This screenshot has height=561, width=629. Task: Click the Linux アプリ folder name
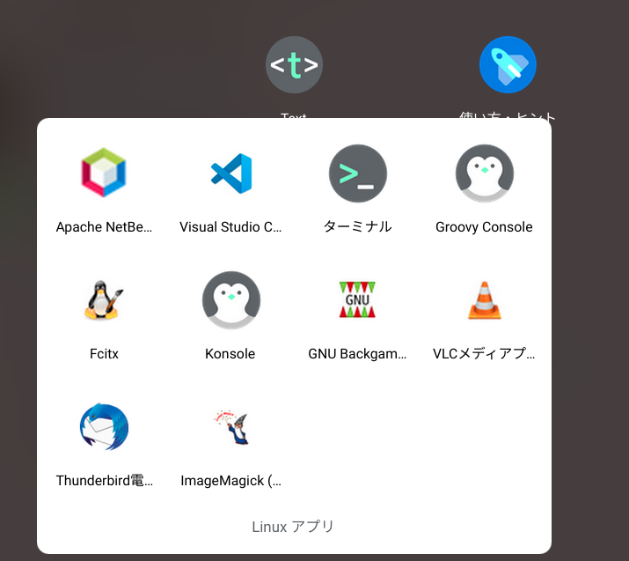tap(293, 527)
